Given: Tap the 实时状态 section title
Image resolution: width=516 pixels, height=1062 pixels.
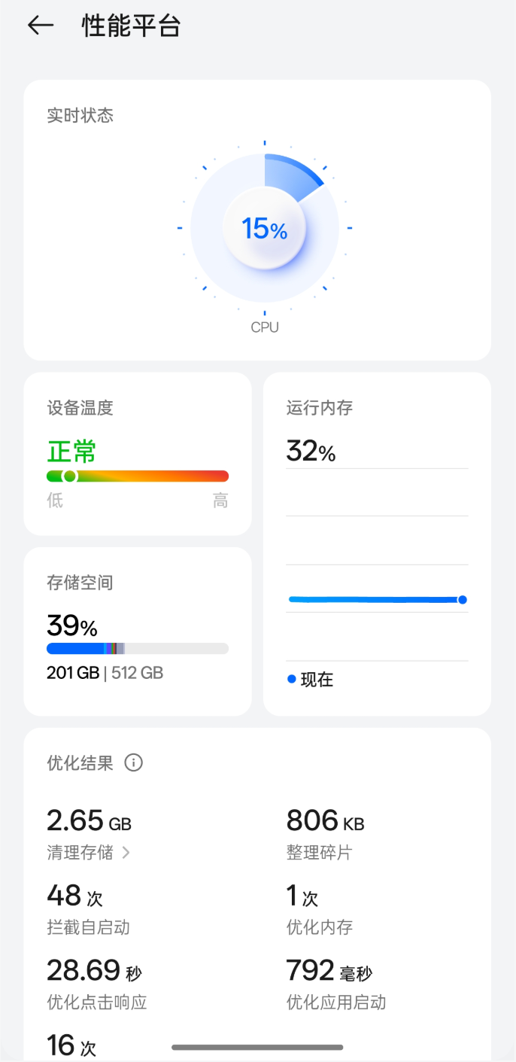Looking at the screenshot, I should pos(80,115).
